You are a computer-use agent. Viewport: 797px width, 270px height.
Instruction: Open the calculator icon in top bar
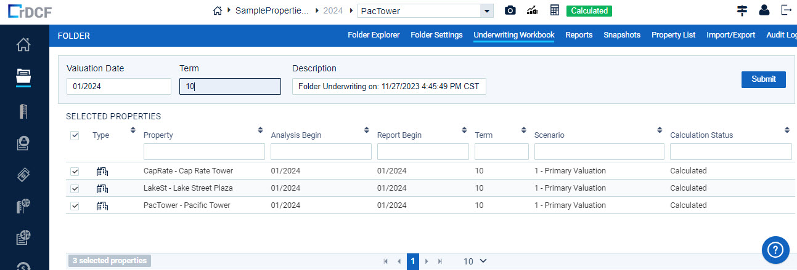pyautogui.click(x=555, y=10)
